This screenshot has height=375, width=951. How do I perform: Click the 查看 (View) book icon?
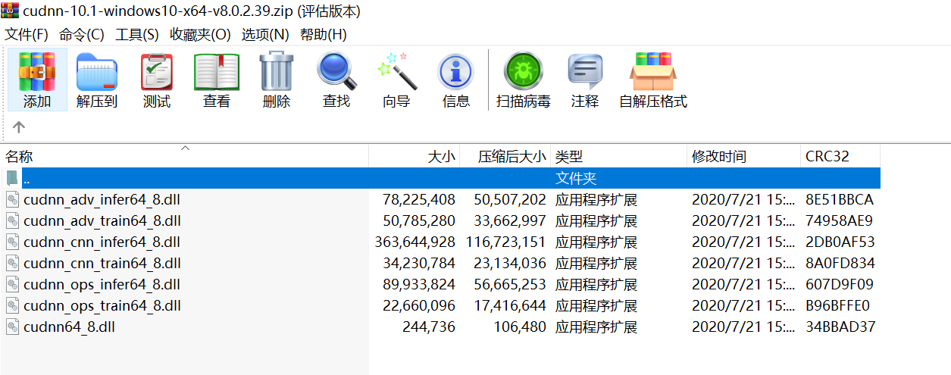217,72
